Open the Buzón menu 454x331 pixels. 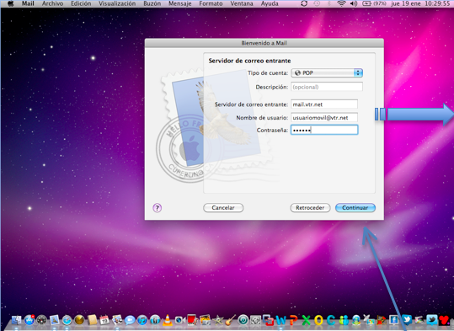tap(152, 3)
